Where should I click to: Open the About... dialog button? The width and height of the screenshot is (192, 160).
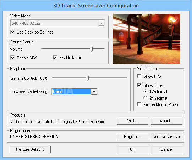click(x=166, y=121)
